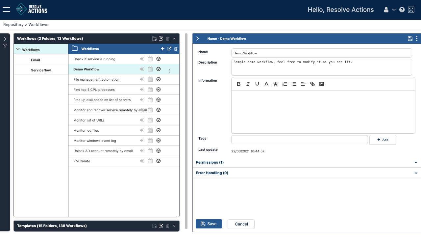This screenshot has height=237, width=421.
Task: Export workflows folder icon
Action: tap(169, 49)
